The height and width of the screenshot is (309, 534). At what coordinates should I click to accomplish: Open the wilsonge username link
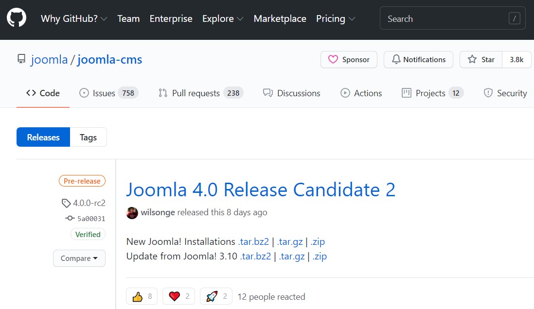(158, 212)
